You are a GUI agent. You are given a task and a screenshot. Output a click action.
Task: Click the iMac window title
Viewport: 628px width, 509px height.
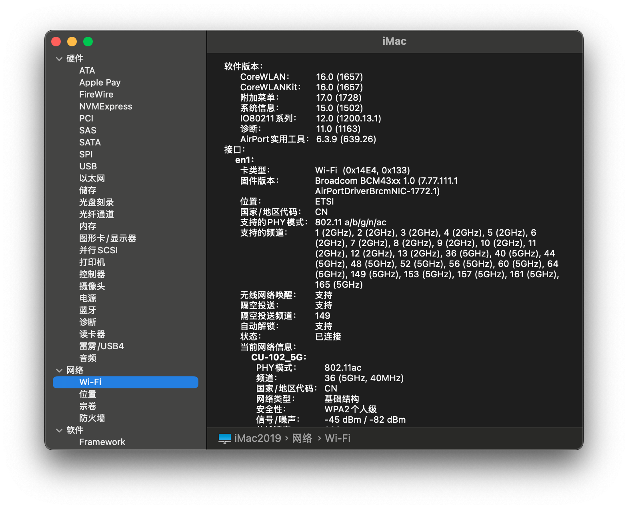394,42
